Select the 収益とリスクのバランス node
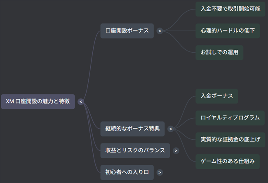The image size is (268, 183). (x=135, y=150)
